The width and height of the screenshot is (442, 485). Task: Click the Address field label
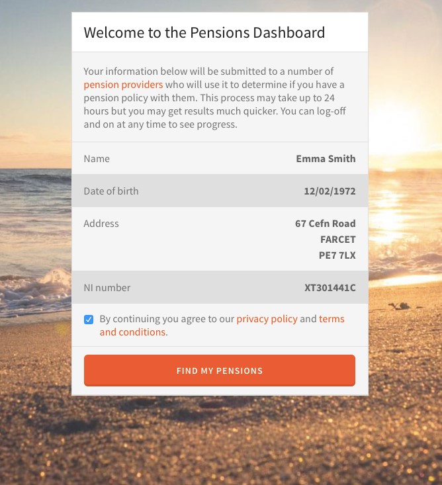pyautogui.click(x=101, y=224)
